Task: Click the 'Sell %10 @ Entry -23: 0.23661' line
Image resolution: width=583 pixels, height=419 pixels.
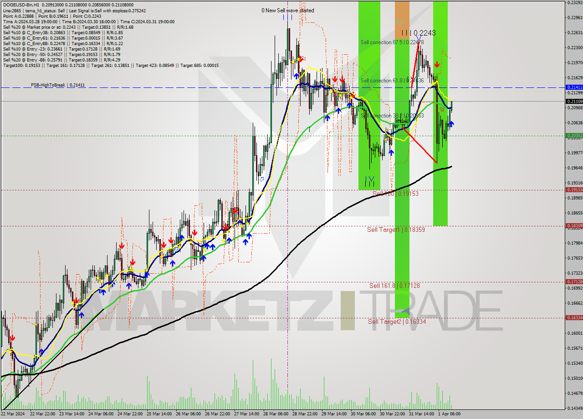Action: tap(61, 49)
